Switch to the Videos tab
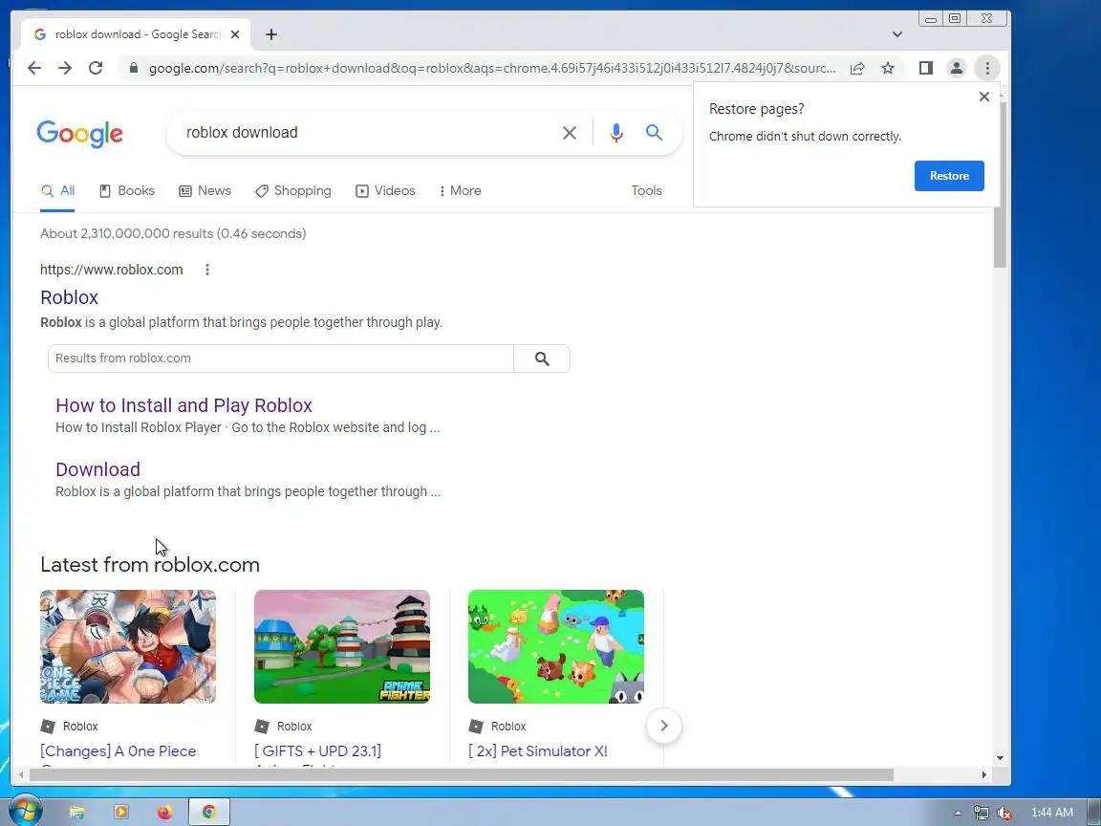This screenshot has width=1101, height=826. [385, 191]
